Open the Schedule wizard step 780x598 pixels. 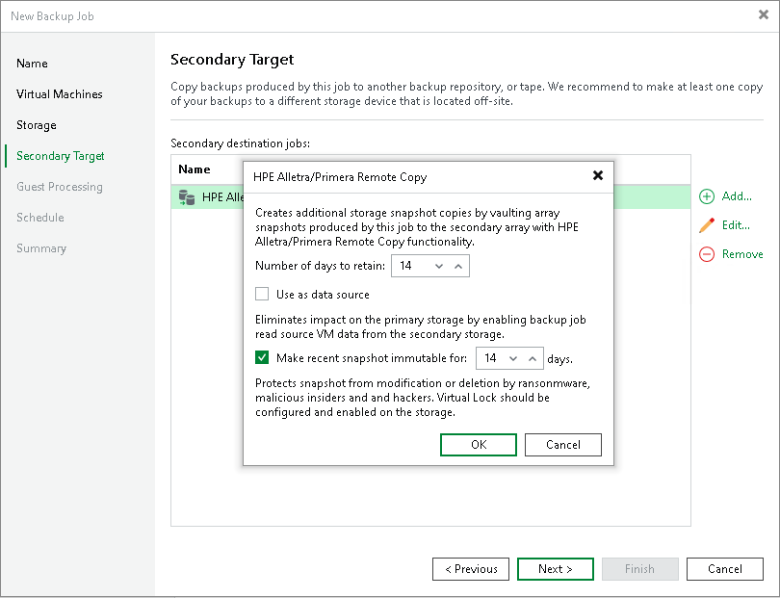point(39,218)
